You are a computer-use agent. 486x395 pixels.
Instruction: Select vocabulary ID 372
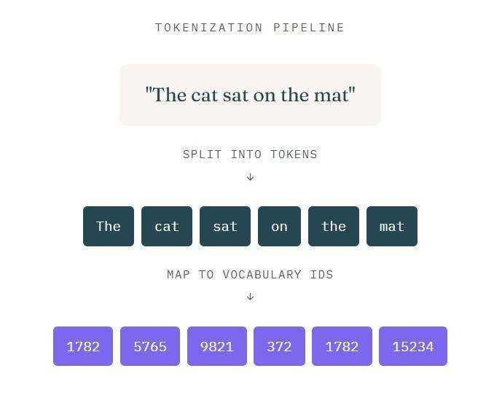[279, 346]
